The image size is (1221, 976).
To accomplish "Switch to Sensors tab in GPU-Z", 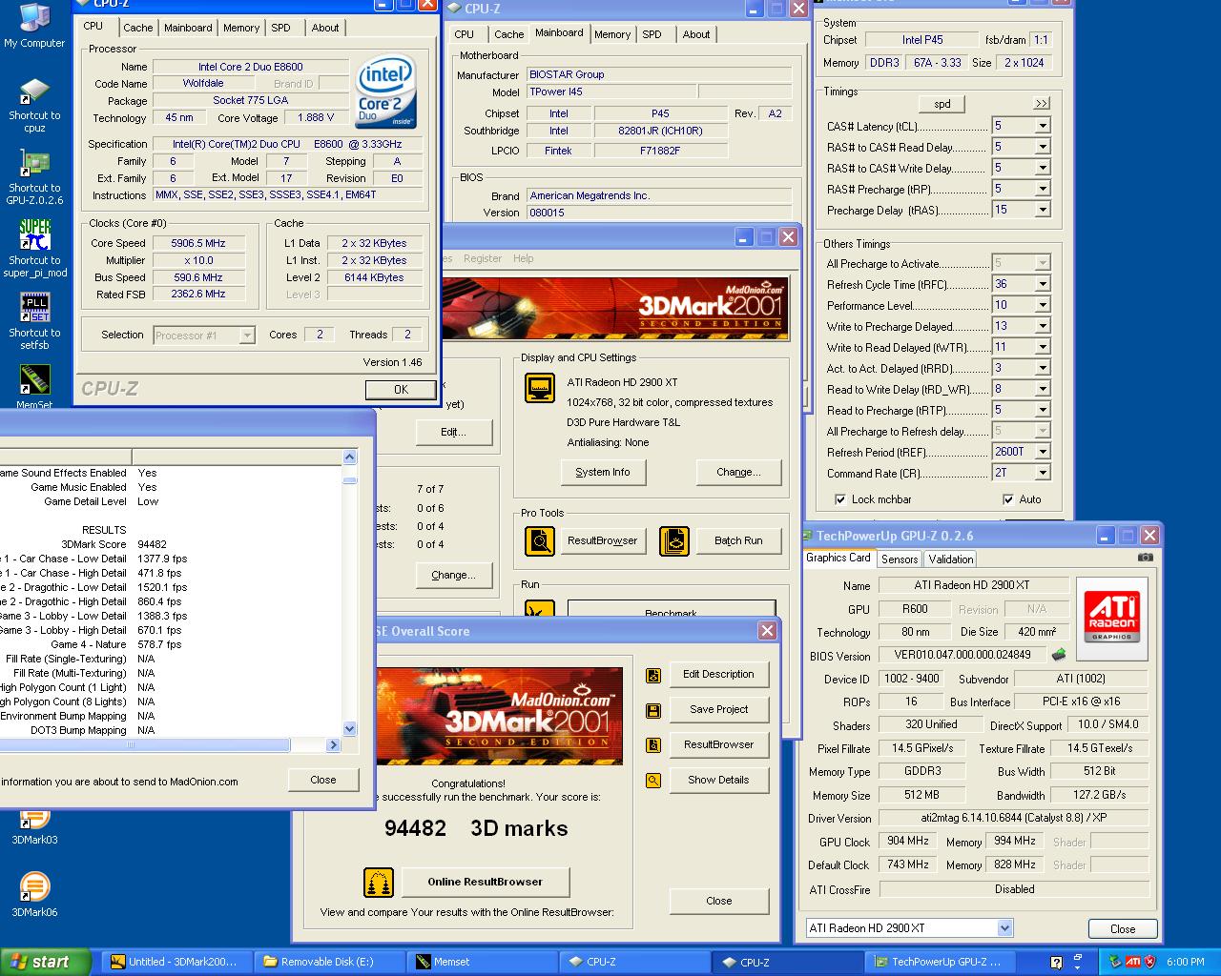I will pos(900,559).
